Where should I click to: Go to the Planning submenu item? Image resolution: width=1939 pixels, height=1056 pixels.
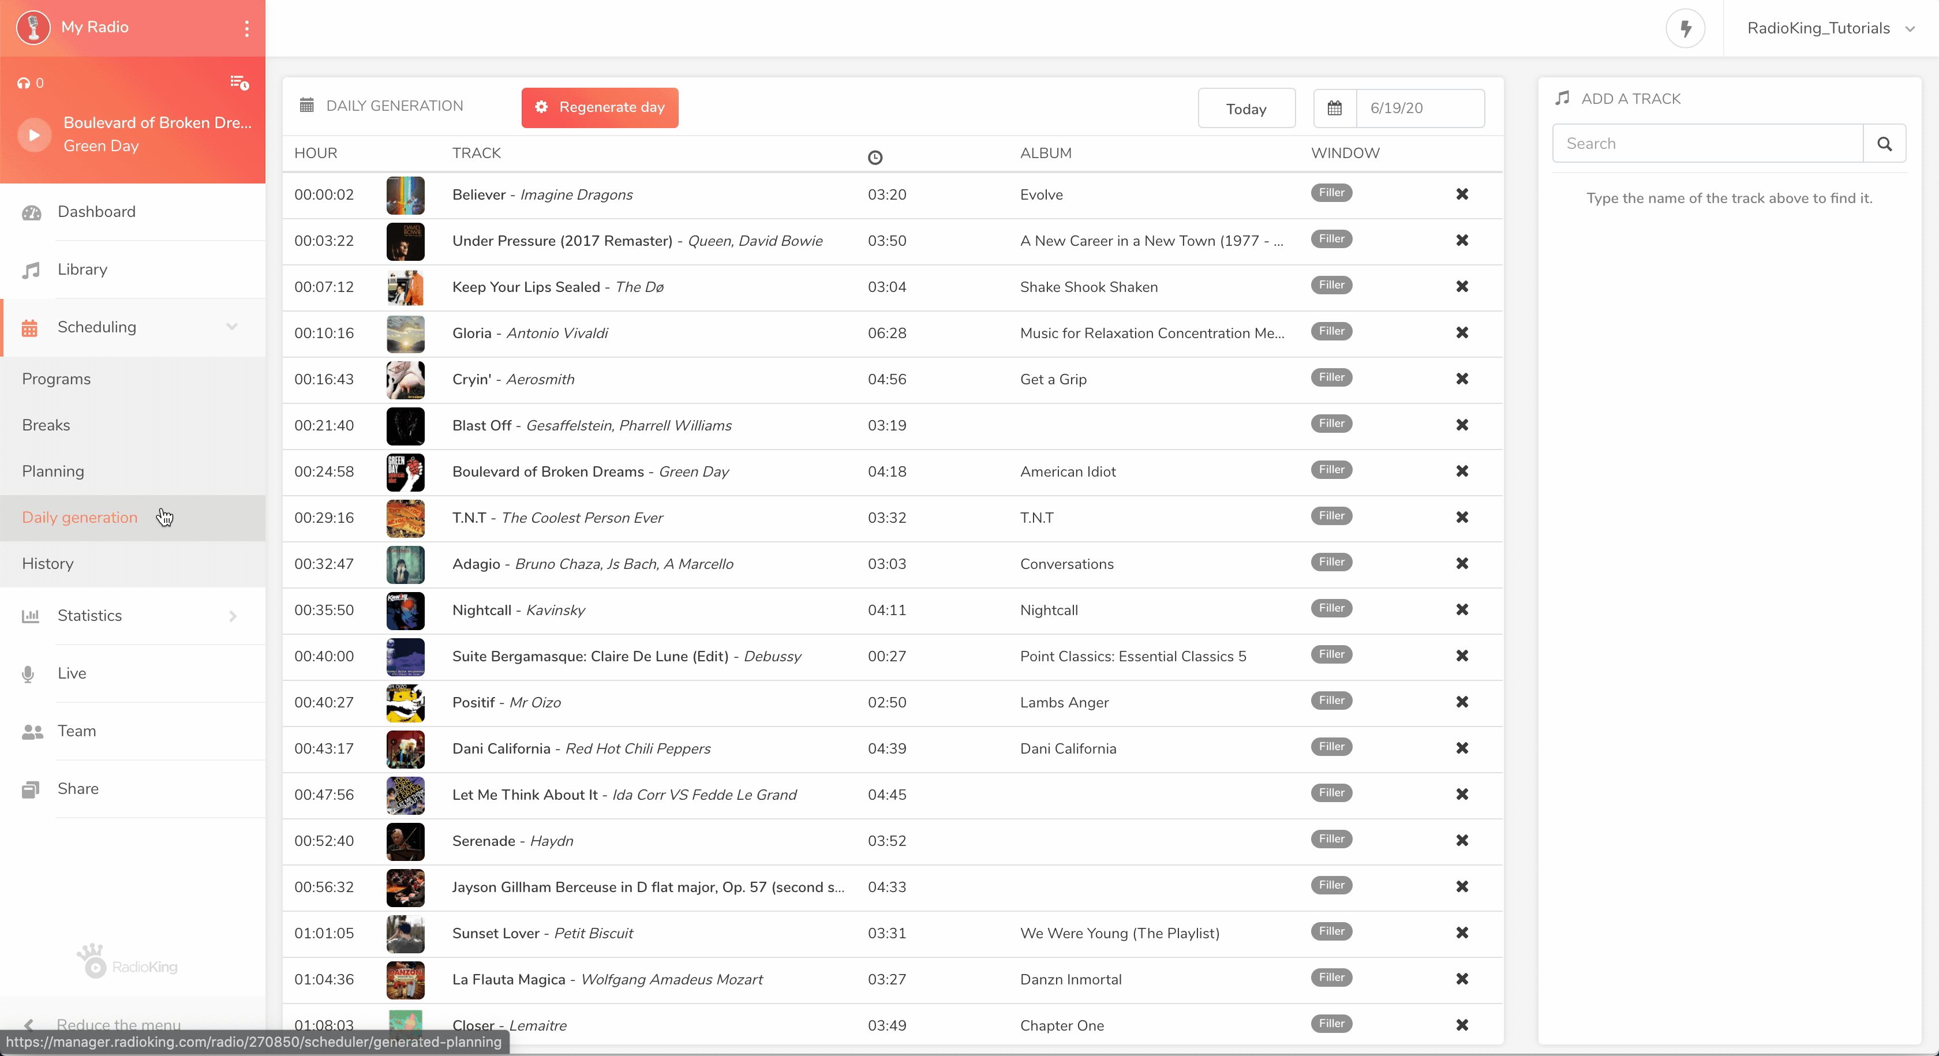(x=53, y=471)
